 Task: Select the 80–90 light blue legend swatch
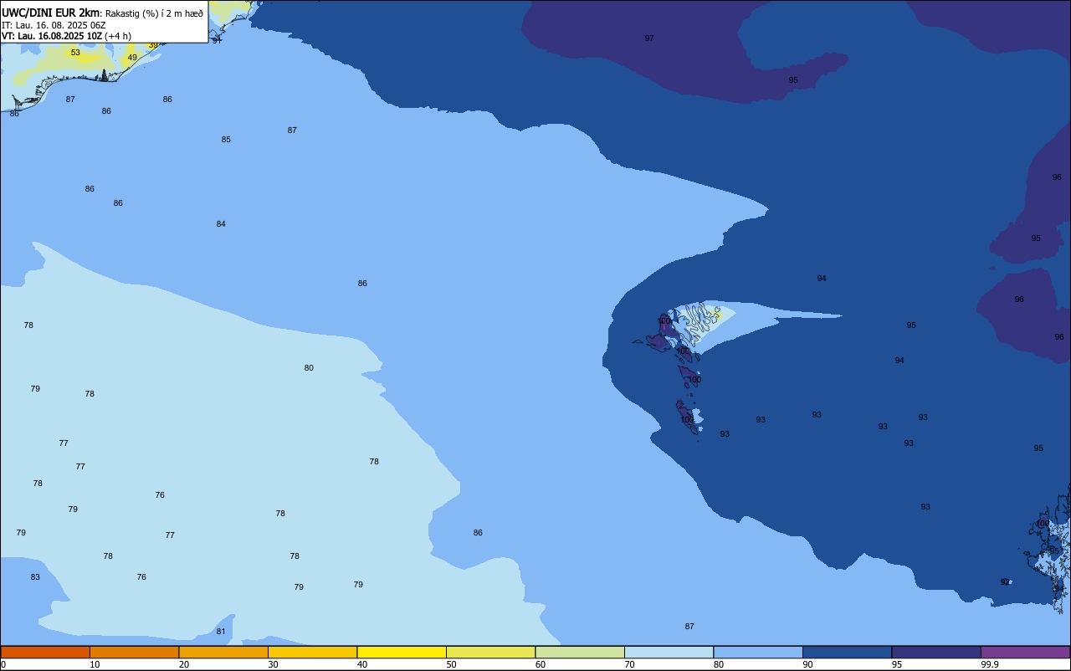758,652
